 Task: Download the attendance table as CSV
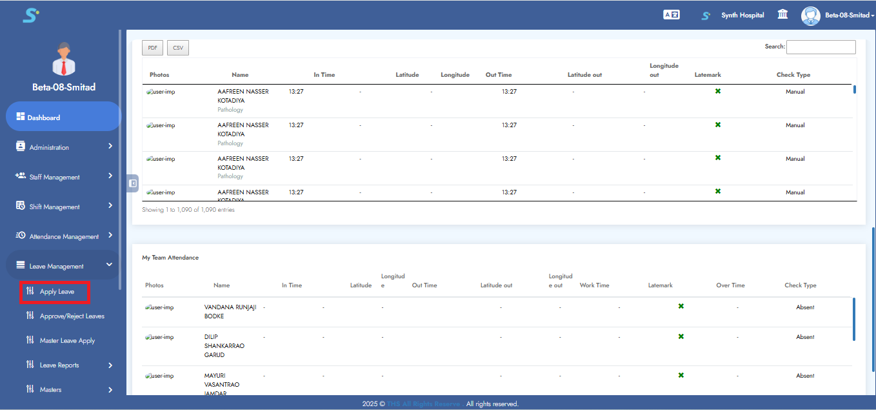[177, 48]
